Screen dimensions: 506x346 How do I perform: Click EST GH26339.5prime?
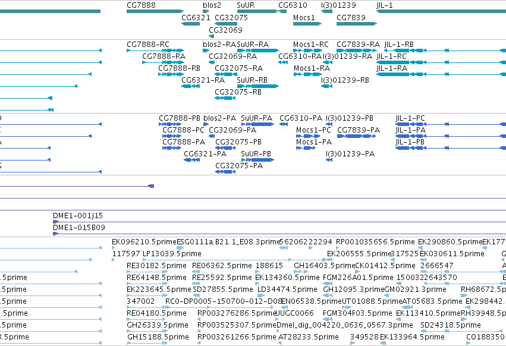pos(147,331)
